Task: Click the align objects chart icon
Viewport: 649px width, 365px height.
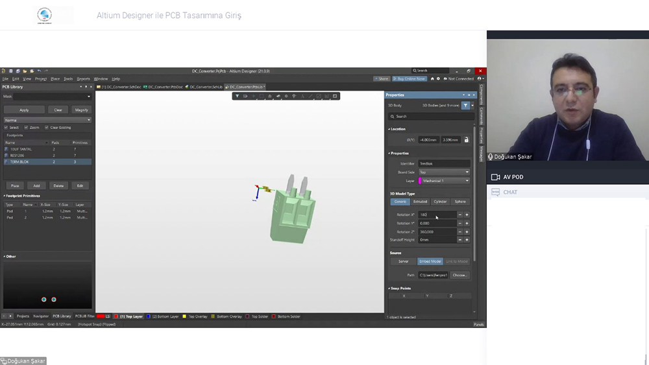Action: [270, 97]
